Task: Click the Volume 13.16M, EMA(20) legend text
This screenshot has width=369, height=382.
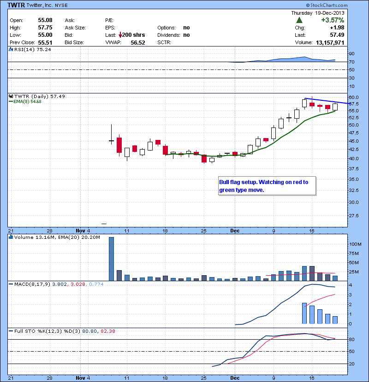Action: 57,237
